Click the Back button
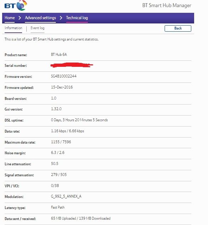208x225 pixels. [x=178, y=28]
